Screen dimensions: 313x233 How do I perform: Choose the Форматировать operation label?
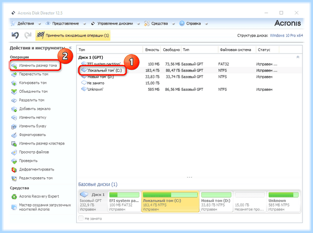pos(32,134)
